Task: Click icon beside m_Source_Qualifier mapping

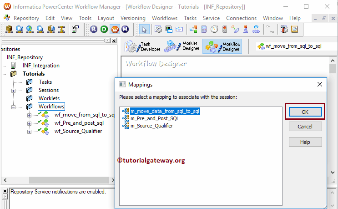Action: 126,126
